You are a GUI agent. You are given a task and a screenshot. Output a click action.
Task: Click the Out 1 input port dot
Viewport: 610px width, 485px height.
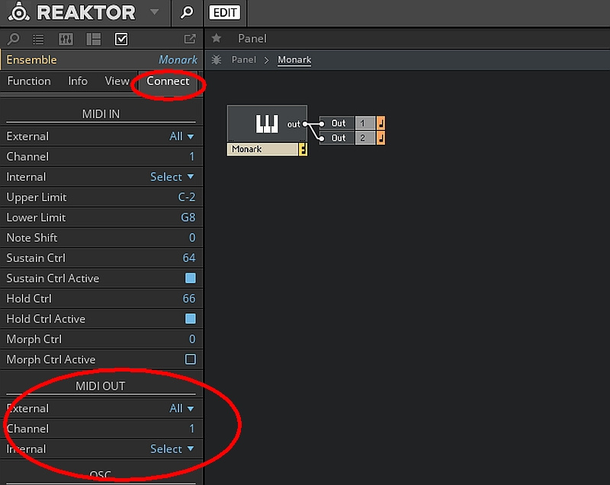pyautogui.click(x=322, y=124)
